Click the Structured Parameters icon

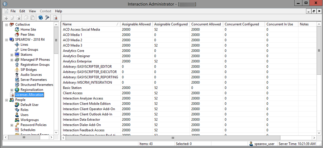(17, 85)
